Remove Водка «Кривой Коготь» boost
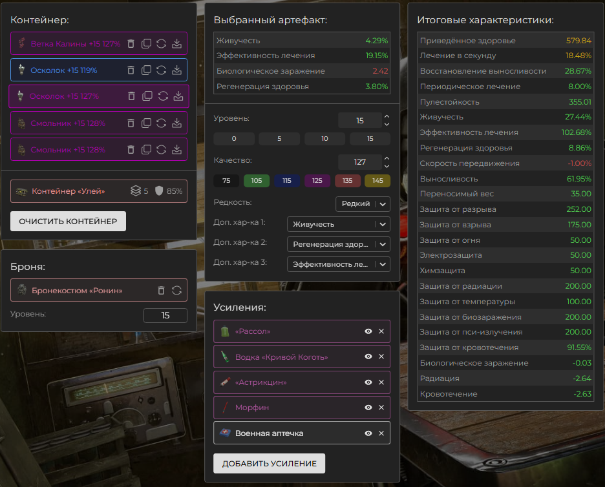 tap(381, 357)
